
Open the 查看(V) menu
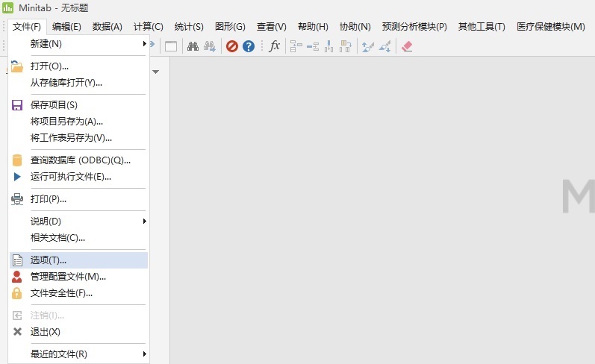tap(271, 27)
